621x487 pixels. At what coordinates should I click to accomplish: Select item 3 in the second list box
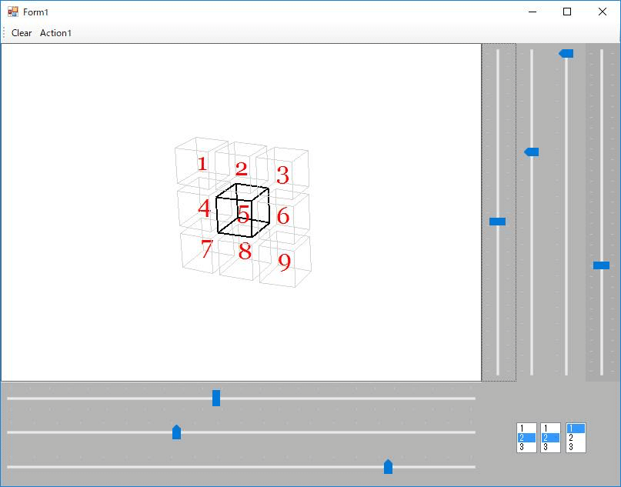pos(550,447)
